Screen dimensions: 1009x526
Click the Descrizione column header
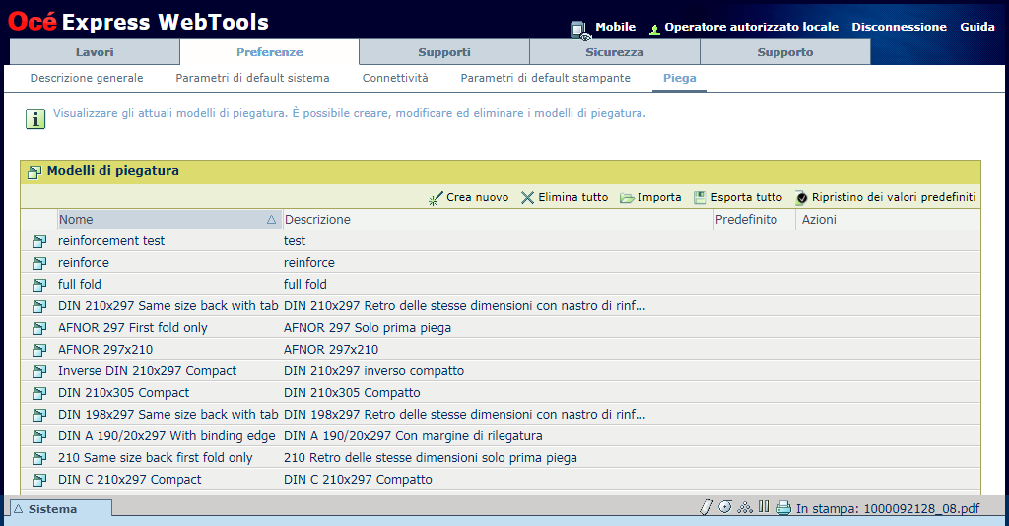[x=498, y=220]
